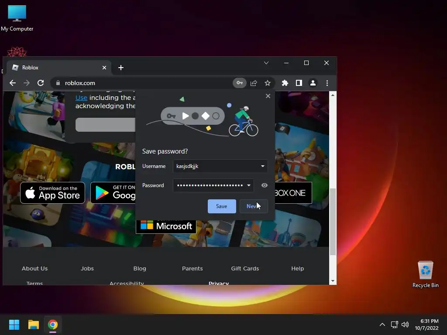Toggle the Chrome side panel icon
This screenshot has width=447, height=335.
coord(299,83)
